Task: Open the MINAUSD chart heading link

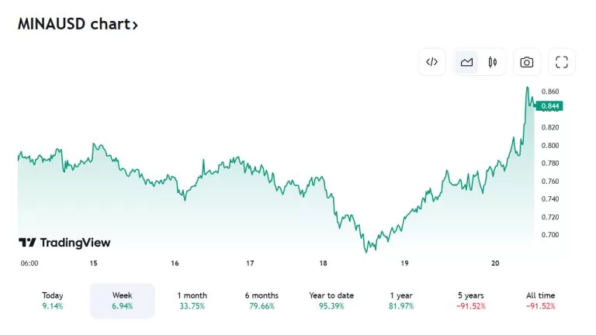Action: click(73, 24)
